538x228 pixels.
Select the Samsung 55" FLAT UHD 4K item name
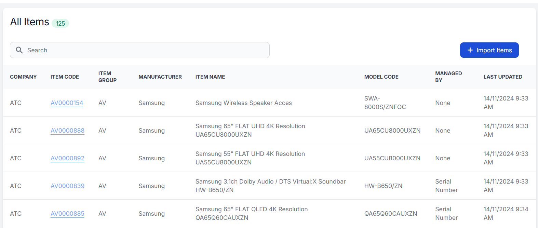250,158
